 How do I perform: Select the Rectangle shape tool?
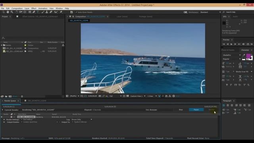[30, 12]
